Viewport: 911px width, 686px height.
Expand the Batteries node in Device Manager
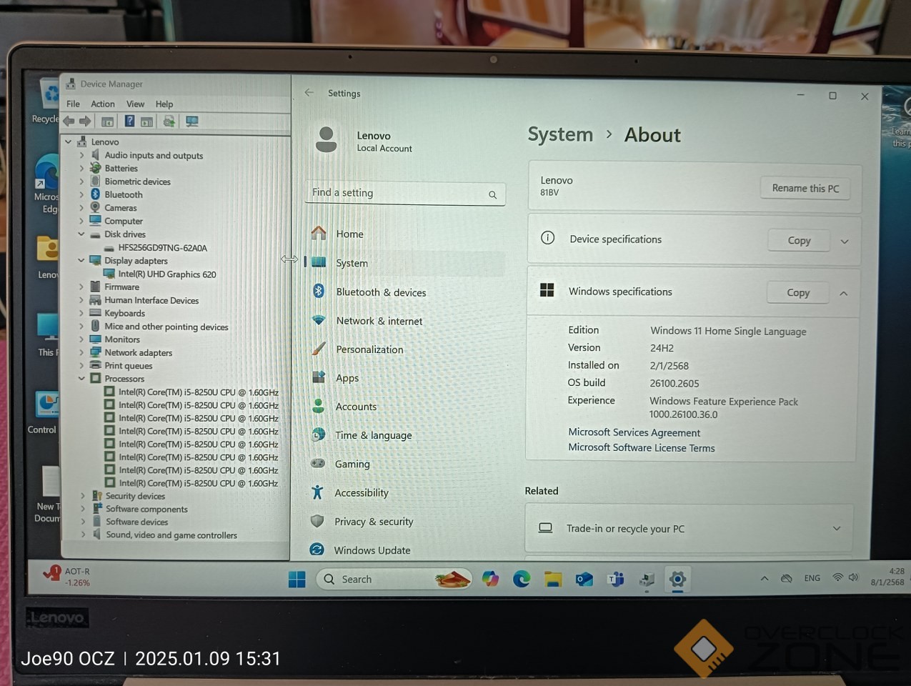point(81,169)
